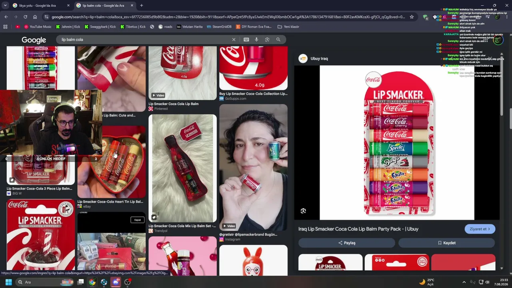Start voice search with the microphone
512x288 pixels.
click(257, 40)
